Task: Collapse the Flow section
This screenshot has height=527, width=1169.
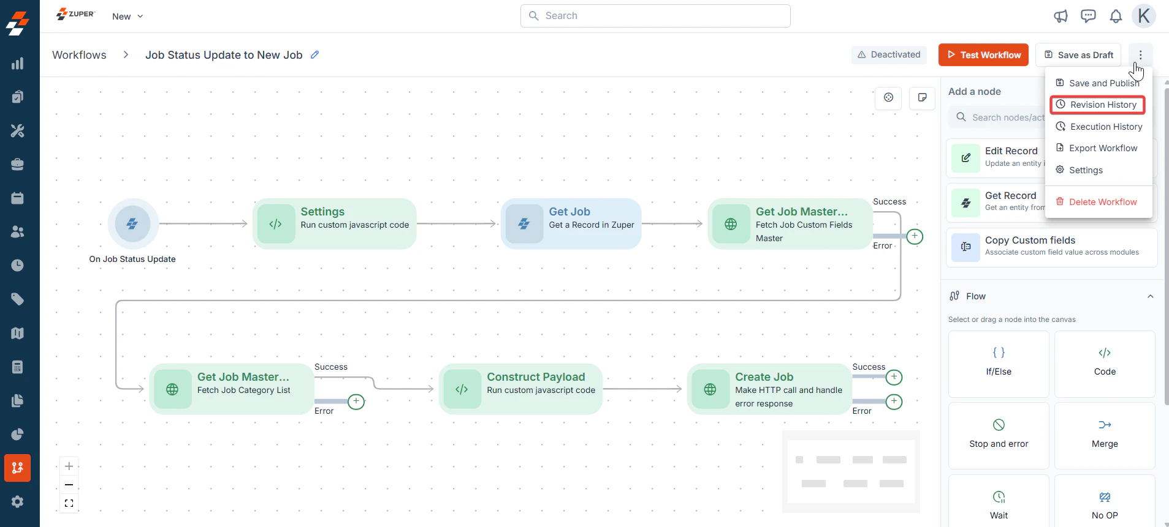Action: pos(1150,296)
